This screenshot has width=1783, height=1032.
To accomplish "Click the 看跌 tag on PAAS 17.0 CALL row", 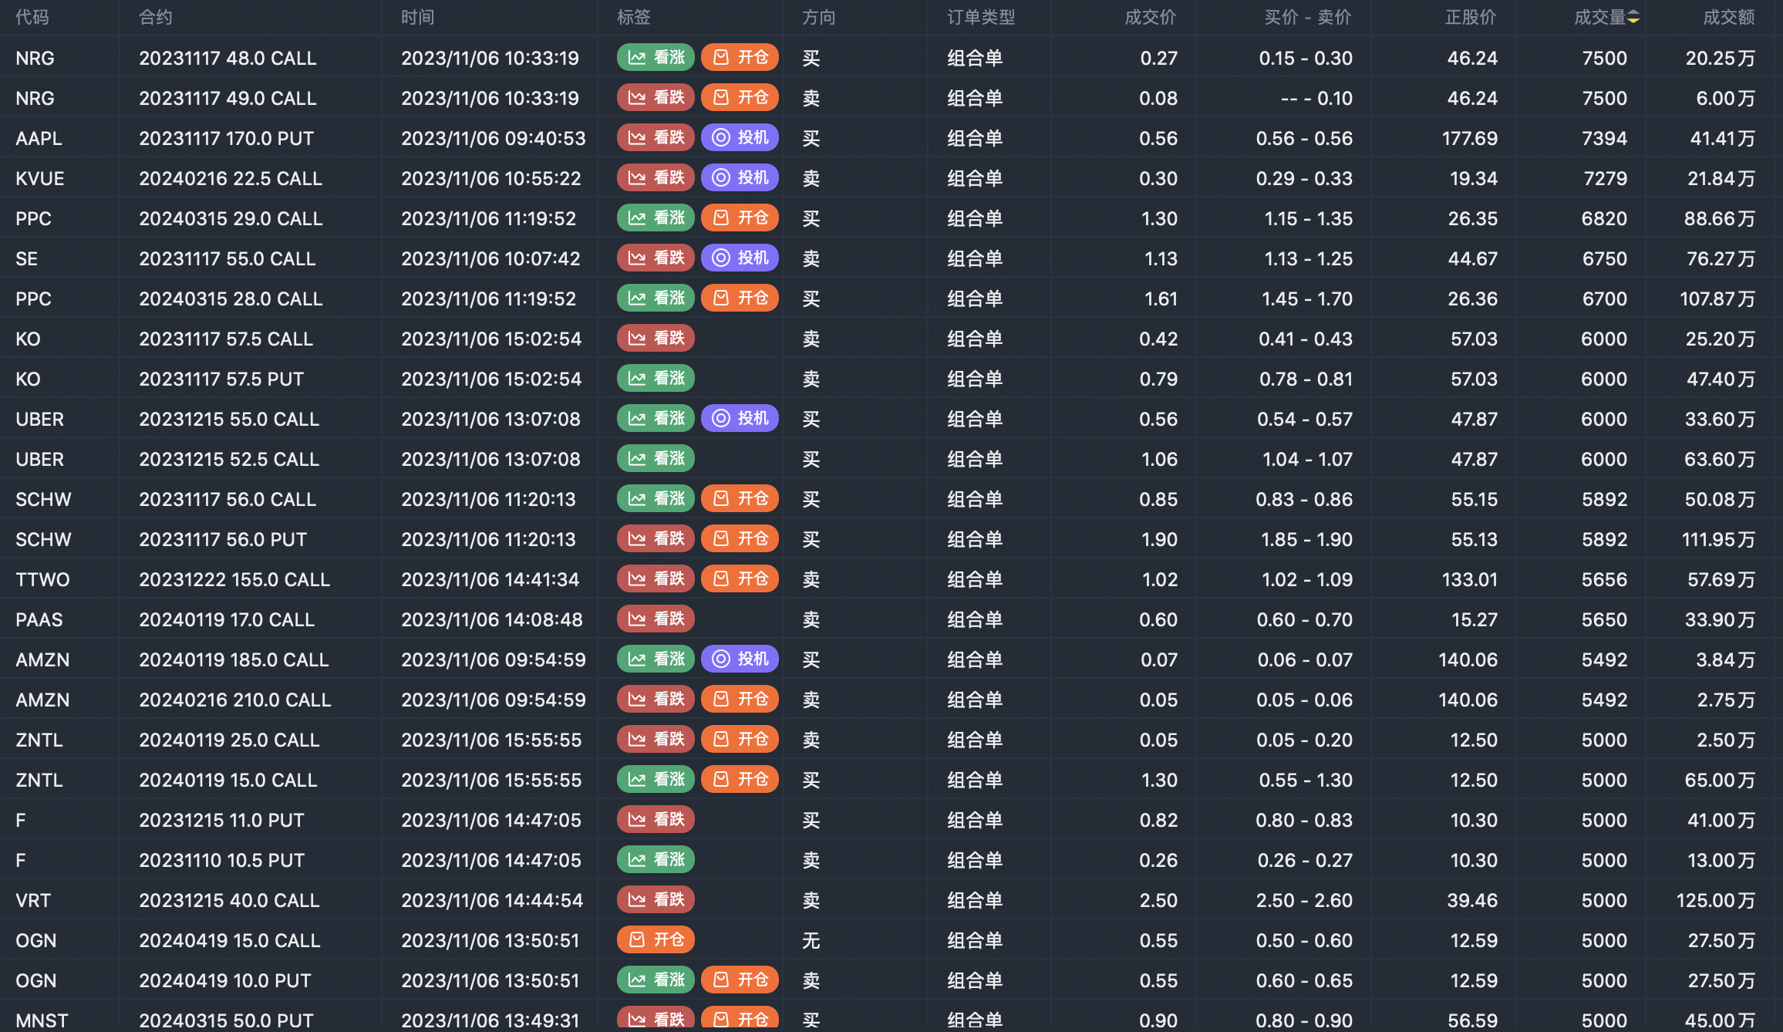I will pyautogui.click(x=656, y=619).
